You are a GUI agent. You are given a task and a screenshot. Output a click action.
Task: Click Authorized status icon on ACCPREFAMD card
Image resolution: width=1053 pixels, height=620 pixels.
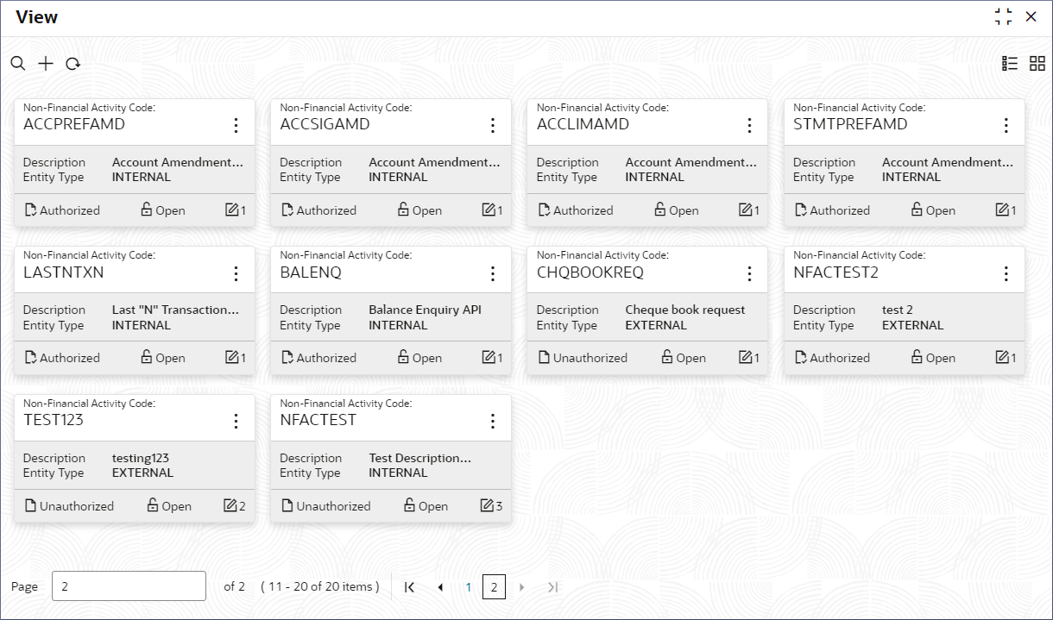tap(30, 210)
